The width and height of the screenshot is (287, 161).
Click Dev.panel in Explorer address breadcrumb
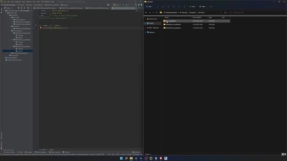[x=192, y=13]
